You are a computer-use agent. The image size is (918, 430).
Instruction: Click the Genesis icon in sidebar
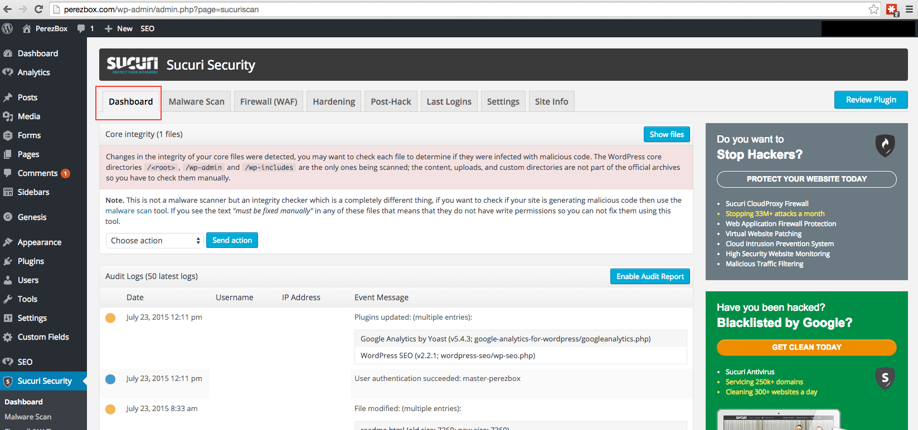pyautogui.click(x=8, y=217)
